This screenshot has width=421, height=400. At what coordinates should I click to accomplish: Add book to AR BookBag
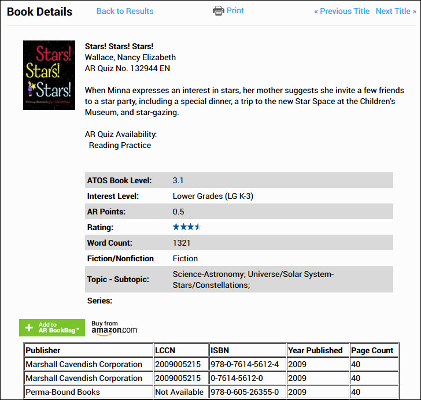pyautogui.click(x=52, y=328)
